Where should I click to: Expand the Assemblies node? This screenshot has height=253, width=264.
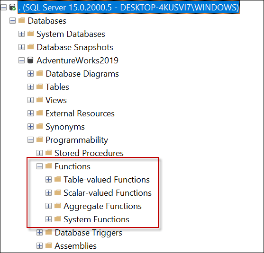pos(39,246)
